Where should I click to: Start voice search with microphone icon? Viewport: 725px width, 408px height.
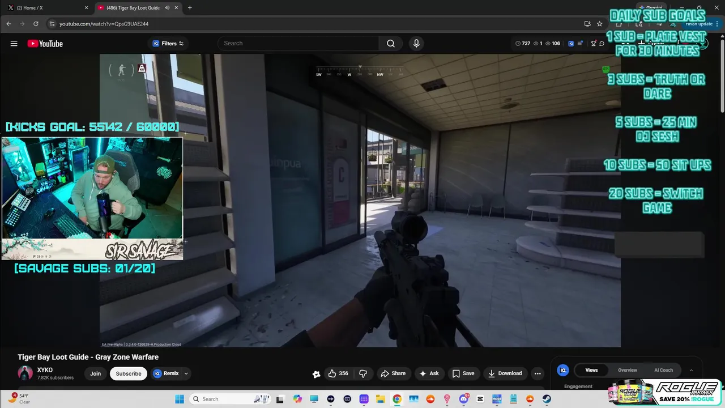416,44
